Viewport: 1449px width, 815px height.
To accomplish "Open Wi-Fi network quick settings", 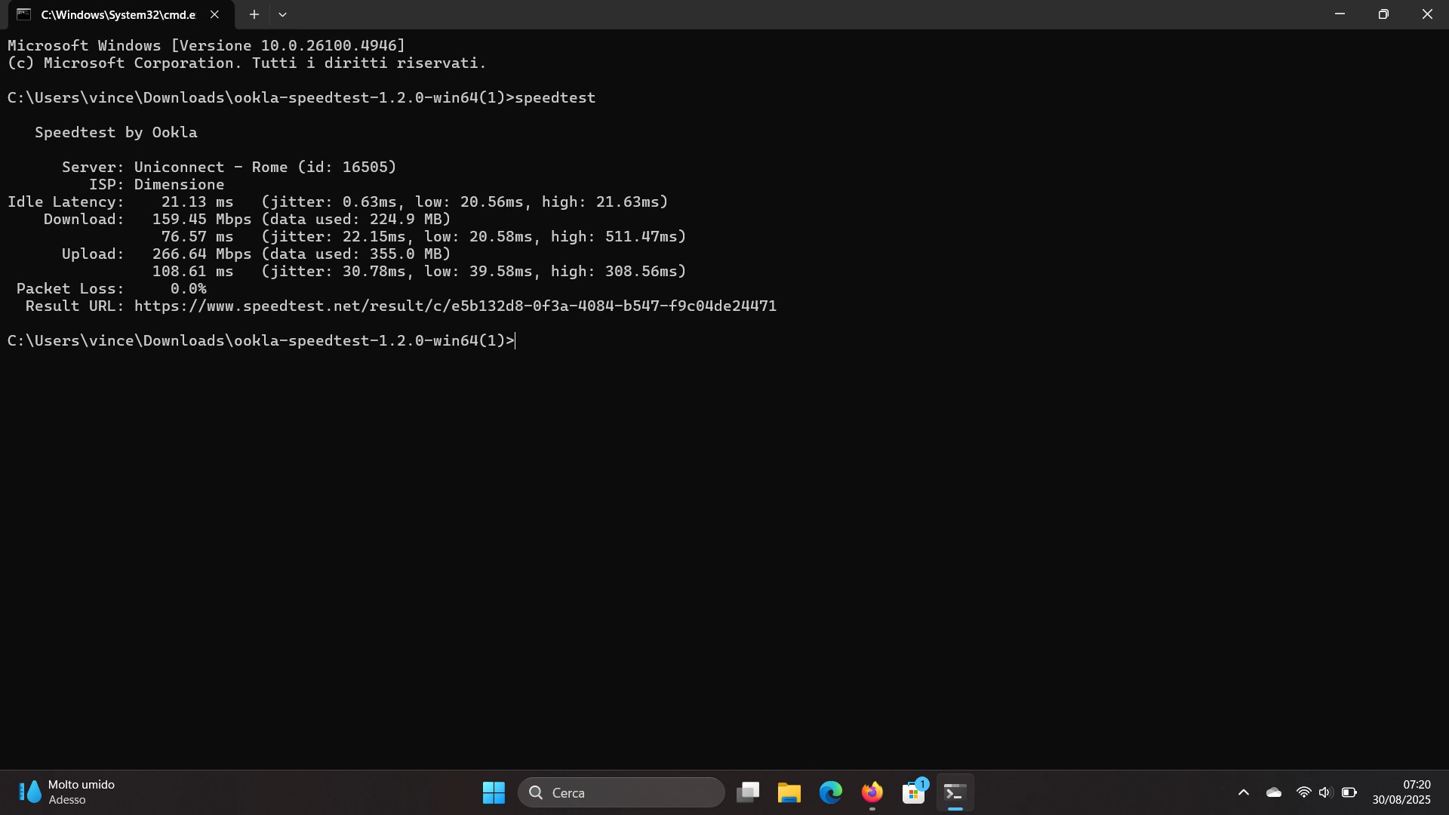I will [x=1303, y=792].
